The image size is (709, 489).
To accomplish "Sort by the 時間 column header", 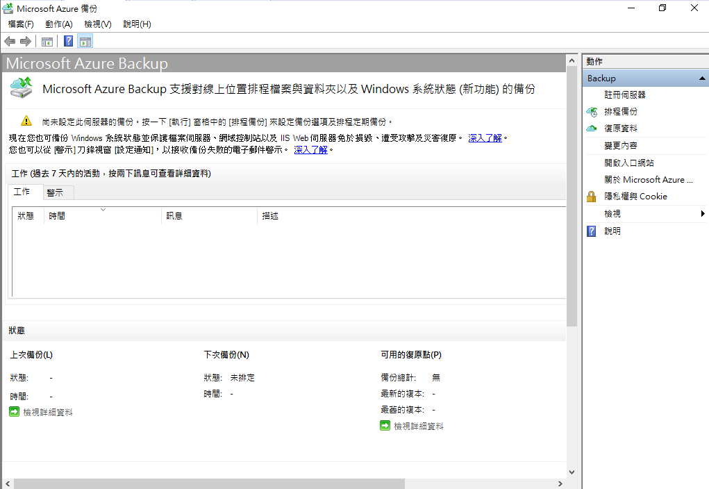I will (103, 216).
